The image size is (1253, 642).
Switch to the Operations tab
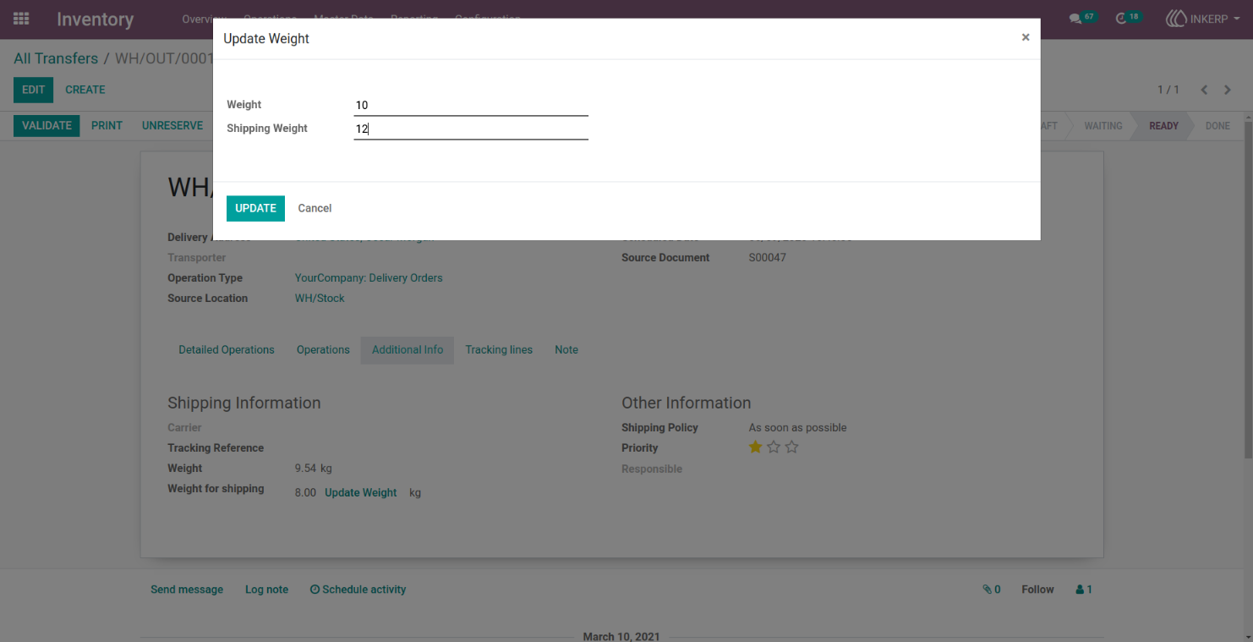323,350
